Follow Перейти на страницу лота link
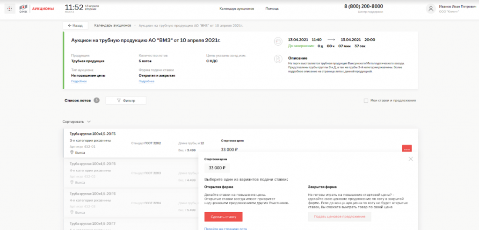479x230 pixels. click(225, 229)
